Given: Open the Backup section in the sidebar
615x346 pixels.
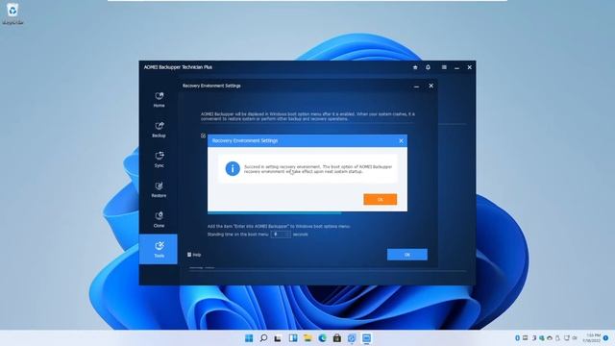Looking at the screenshot, I should [159, 130].
